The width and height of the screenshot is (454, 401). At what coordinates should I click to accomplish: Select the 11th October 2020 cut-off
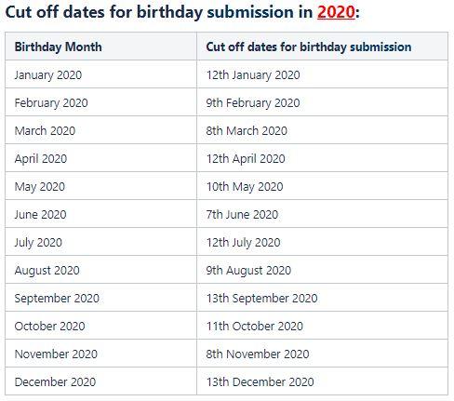tap(255, 327)
